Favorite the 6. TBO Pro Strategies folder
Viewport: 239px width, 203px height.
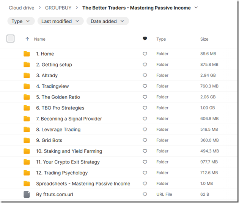(x=145, y=108)
